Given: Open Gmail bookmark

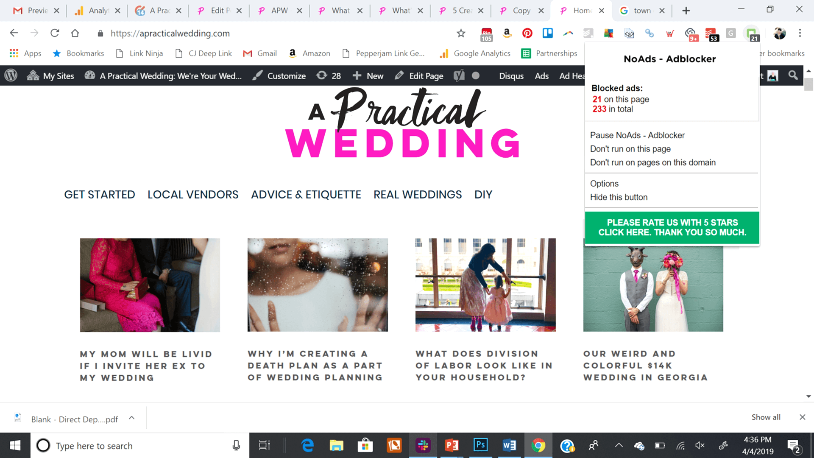Looking at the screenshot, I should [260, 53].
